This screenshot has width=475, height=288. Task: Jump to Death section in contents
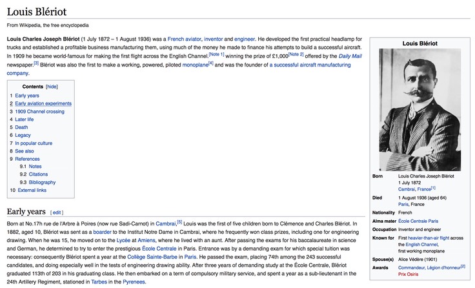(21, 127)
